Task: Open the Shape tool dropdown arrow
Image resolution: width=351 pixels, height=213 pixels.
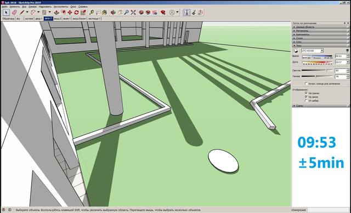Action: (x=50, y=12)
